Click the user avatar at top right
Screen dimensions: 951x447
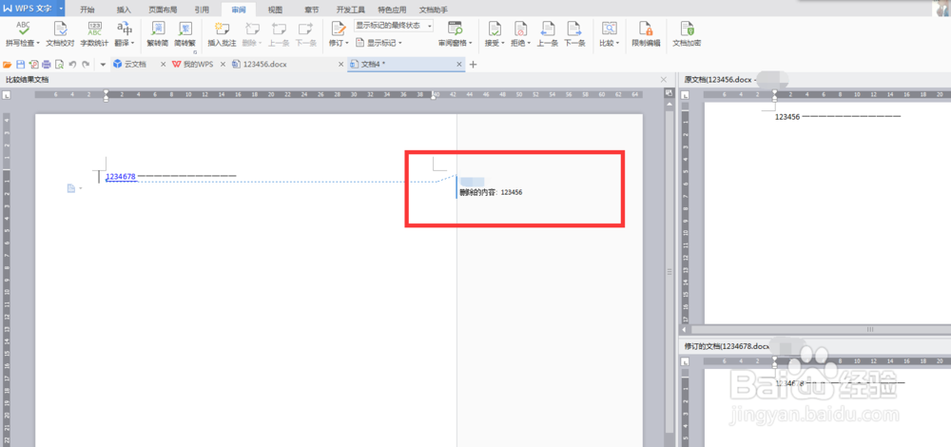[943, 9]
